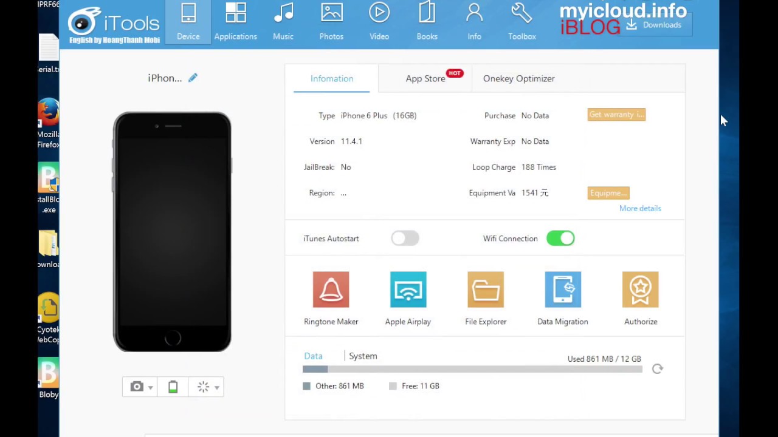
Task: Open the Video section
Action: click(x=379, y=22)
